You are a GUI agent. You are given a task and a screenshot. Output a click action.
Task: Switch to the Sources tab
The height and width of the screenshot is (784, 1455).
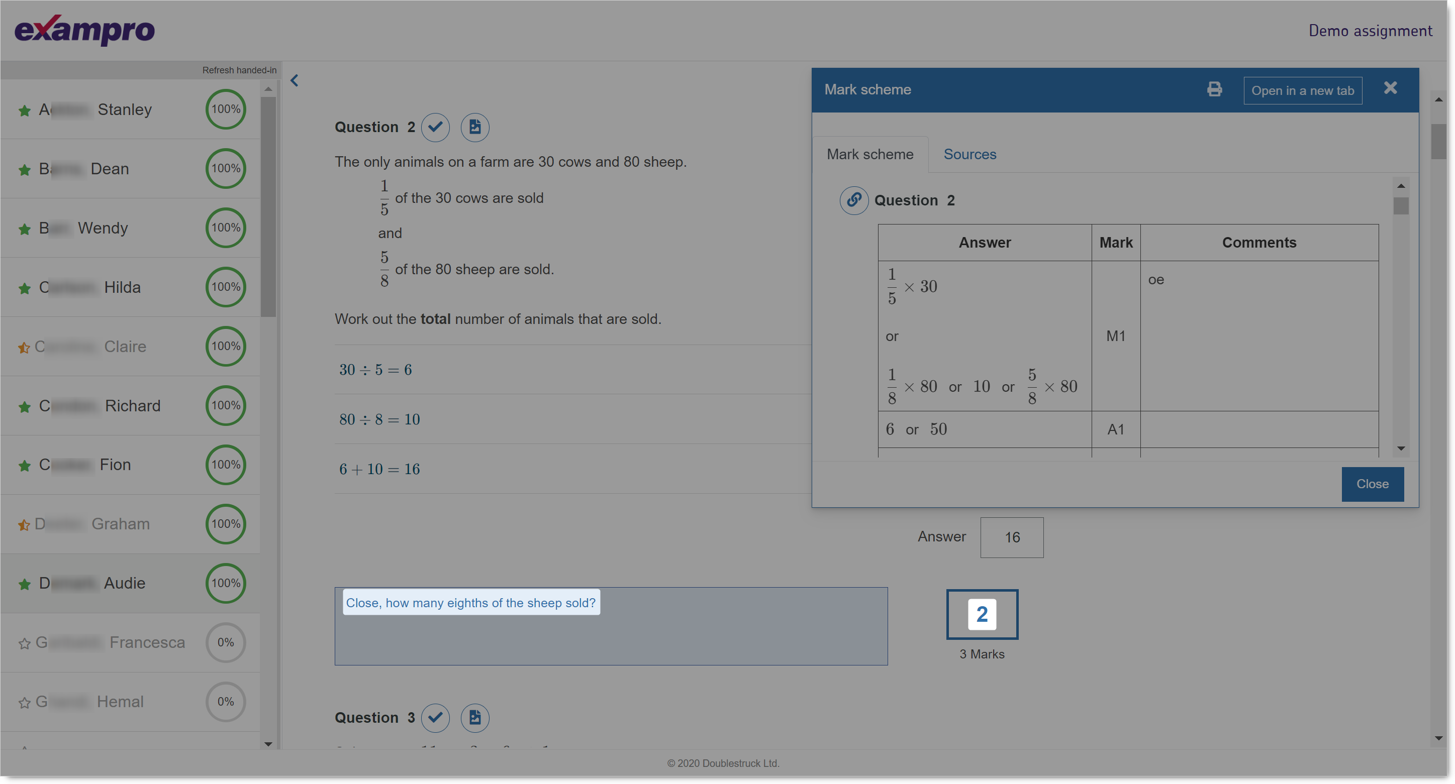click(969, 154)
